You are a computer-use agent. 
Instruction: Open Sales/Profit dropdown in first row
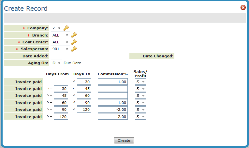(140, 81)
